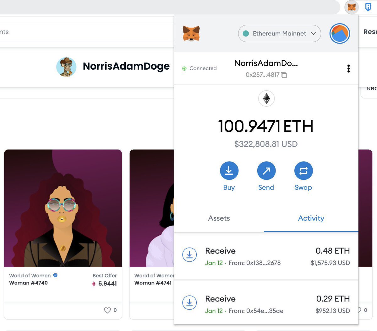This screenshot has width=377, height=331.
Task: Open the MetaMask extension icon in browser toolbar
Action: pos(351,7)
